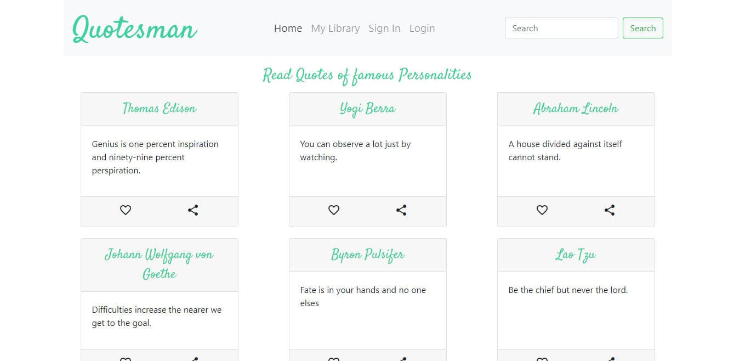Like the Thomas Edison quote with heart icon

[x=126, y=210]
